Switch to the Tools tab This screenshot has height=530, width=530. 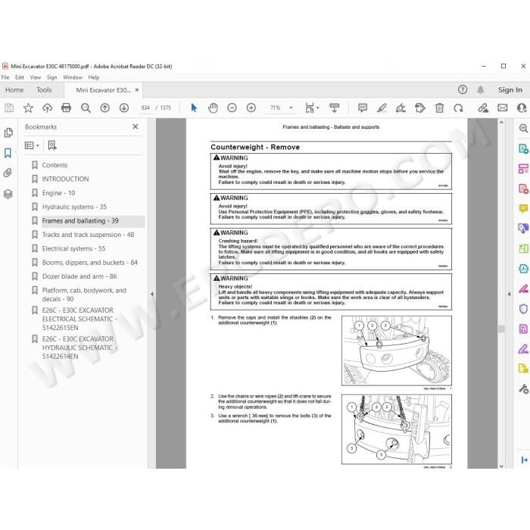tap(44, 90)
